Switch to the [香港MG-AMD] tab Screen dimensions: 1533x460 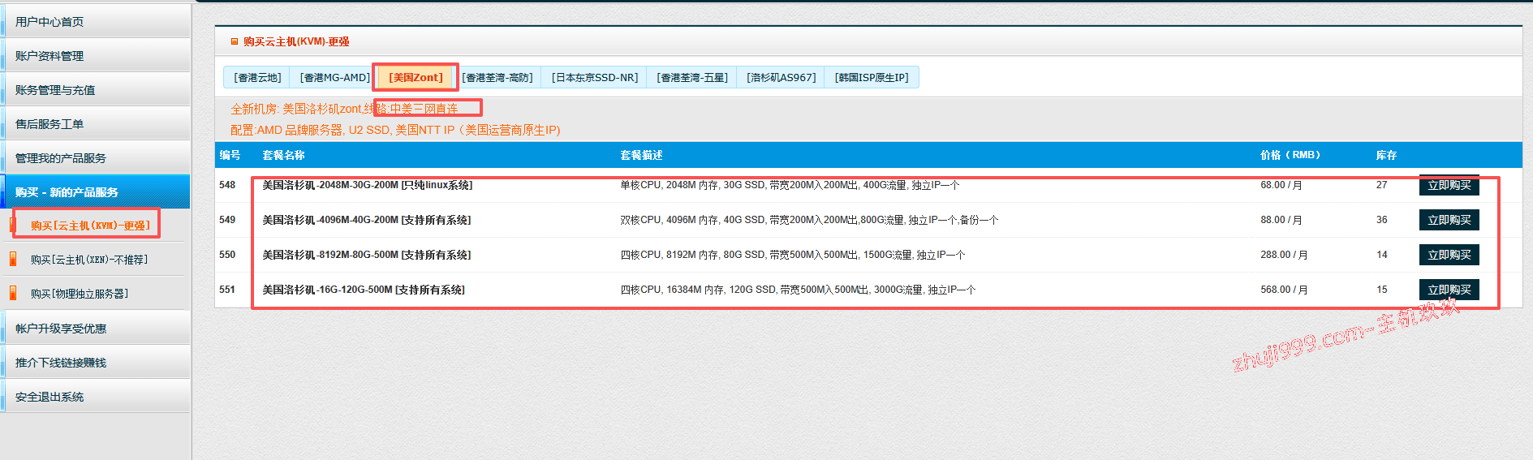click(334, 78)
